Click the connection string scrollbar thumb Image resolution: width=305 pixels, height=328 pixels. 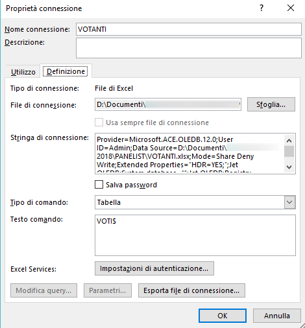coord(289,151)
